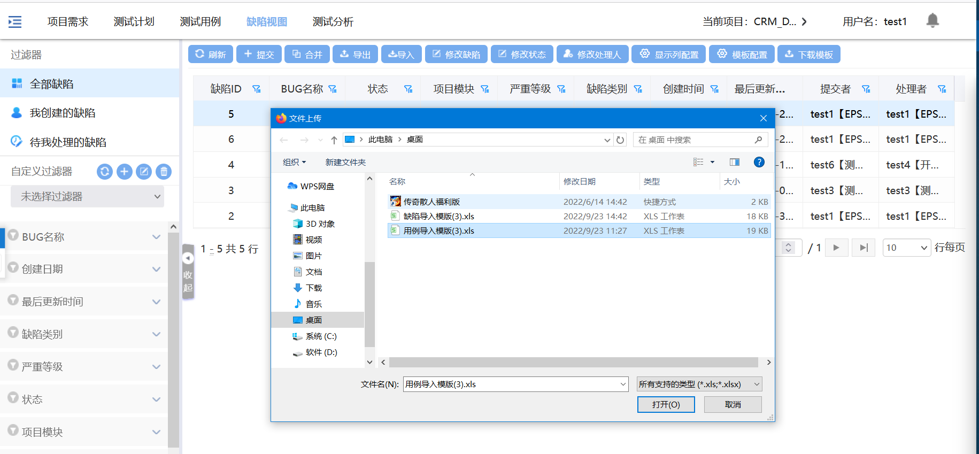Click the filter icon on 缺陷ID column
979x454 pixels.
[257, 89]
